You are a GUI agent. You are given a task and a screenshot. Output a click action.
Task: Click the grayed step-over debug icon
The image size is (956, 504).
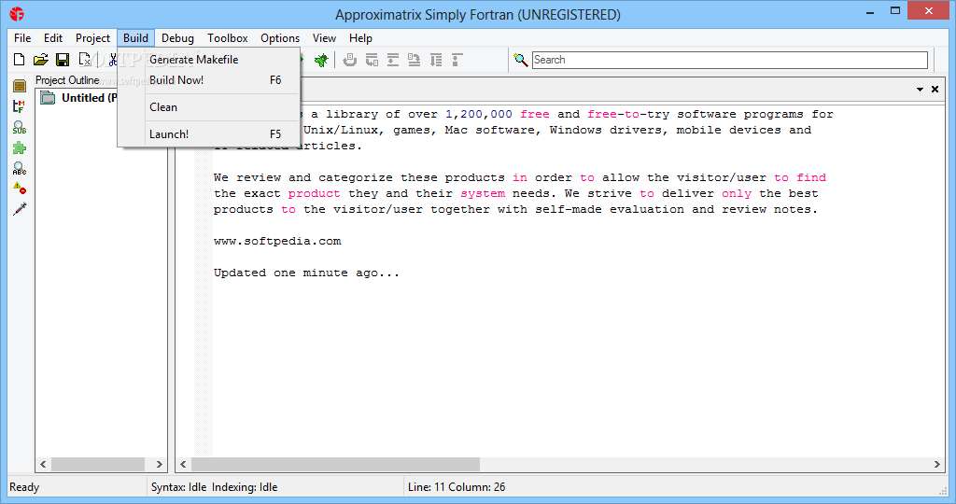[393, 60]
